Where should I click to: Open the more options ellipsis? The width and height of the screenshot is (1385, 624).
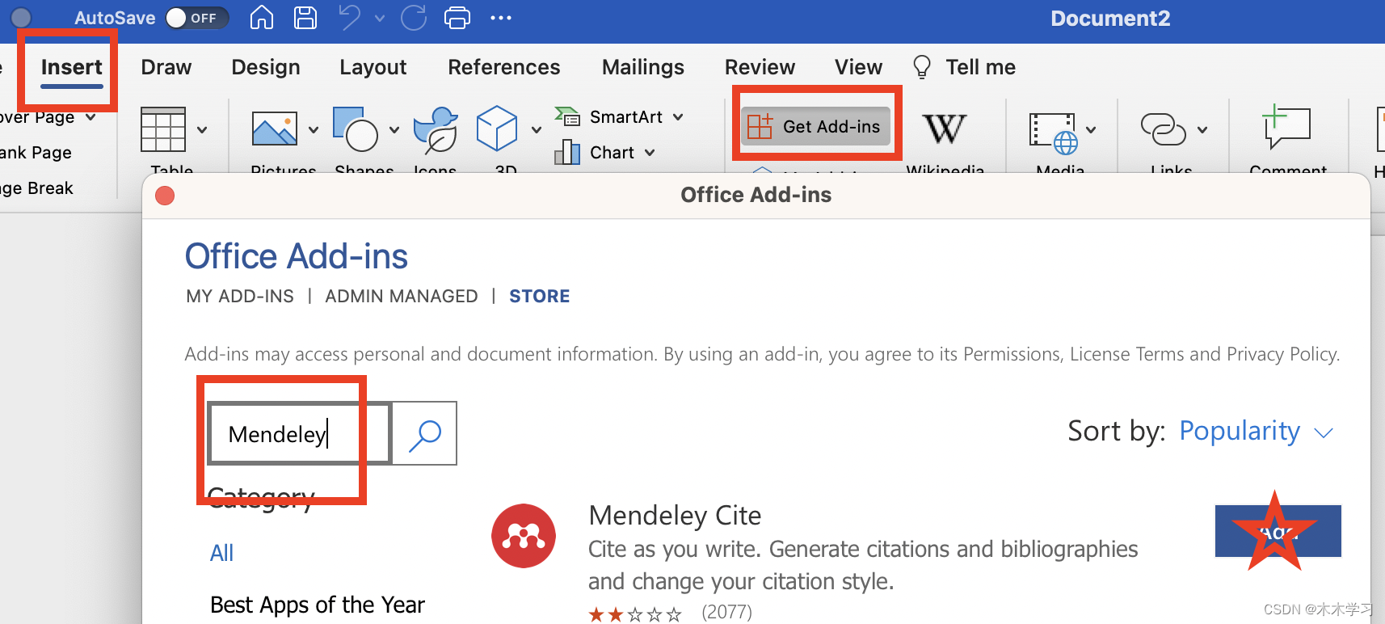click(x=501, y=18)
